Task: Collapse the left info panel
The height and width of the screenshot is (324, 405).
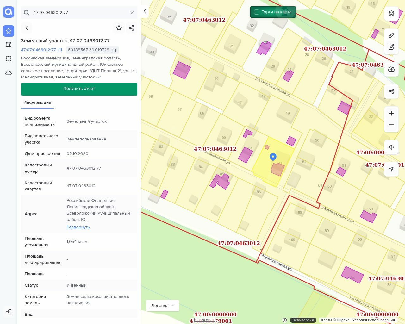Action: (x=145, y=11)
